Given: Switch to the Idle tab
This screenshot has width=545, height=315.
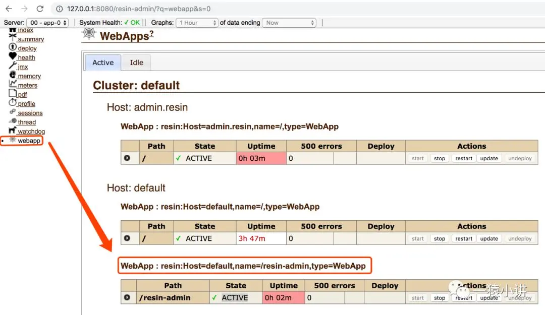Looking at the screenshot, I should (137, 62).
